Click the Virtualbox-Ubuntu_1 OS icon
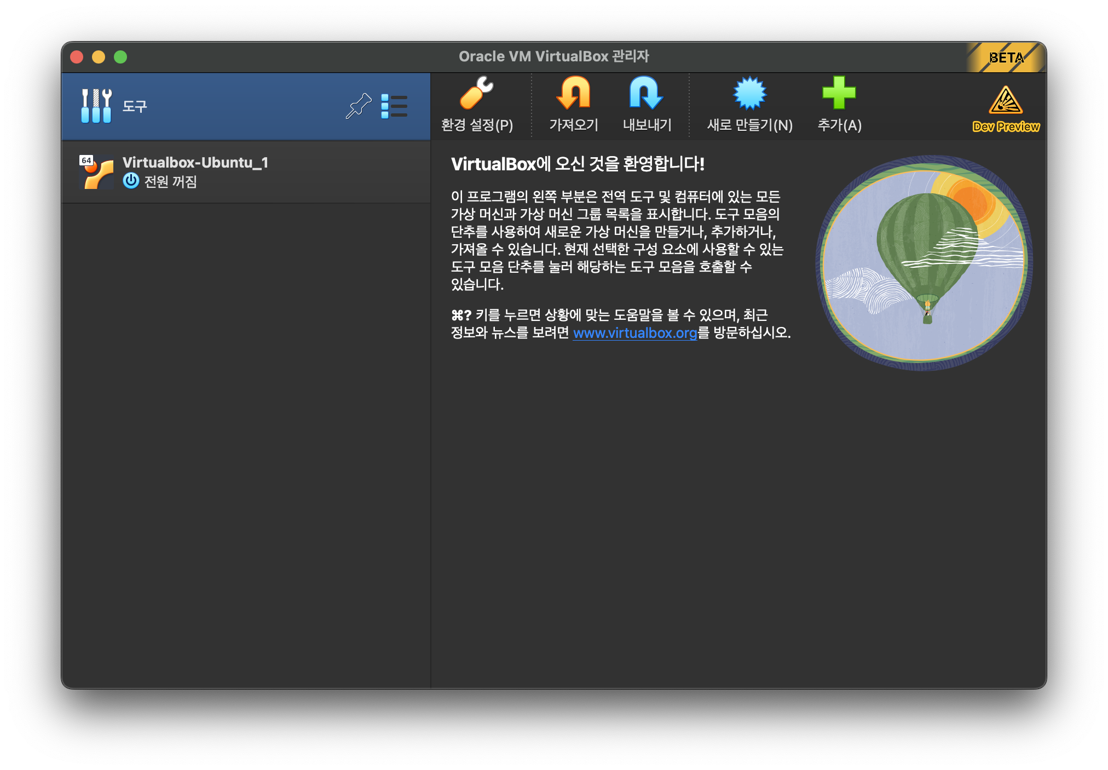This screenshot has height=770, width=1108. coord(97,172)
